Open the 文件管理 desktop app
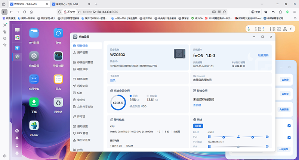This screenshot has width=299, height=160. point(34,33)
